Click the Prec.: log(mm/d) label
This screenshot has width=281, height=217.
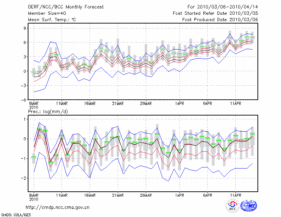[x=48, y=112]
